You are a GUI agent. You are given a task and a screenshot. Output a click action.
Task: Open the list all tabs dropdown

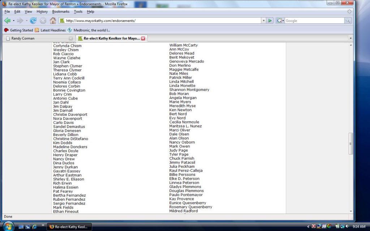350,38
